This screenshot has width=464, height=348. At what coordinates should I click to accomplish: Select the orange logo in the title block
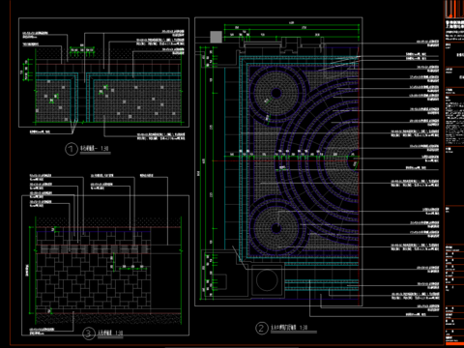point(454,9)
